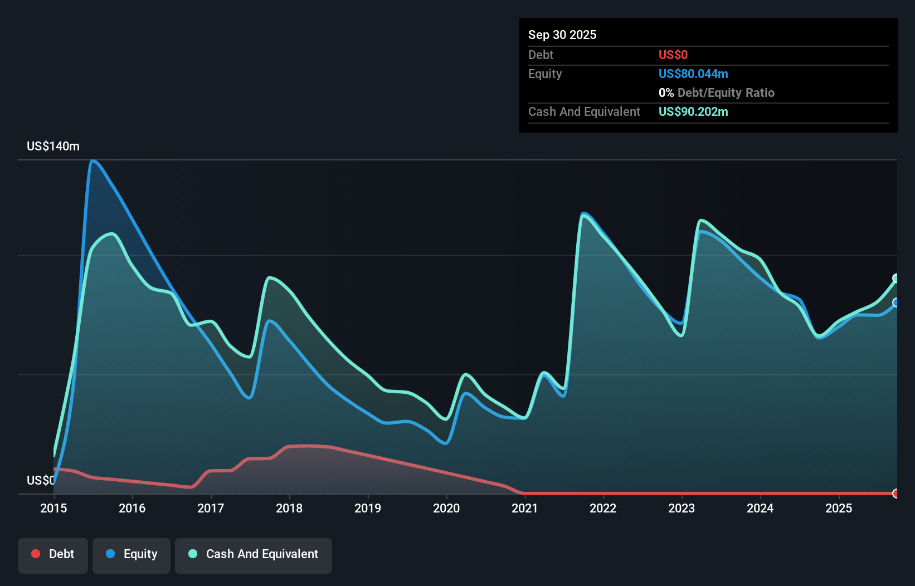Open details for the Debt/Equity Ratio row
The height and width of the screenshot is (586, 915).
point(717,92)
